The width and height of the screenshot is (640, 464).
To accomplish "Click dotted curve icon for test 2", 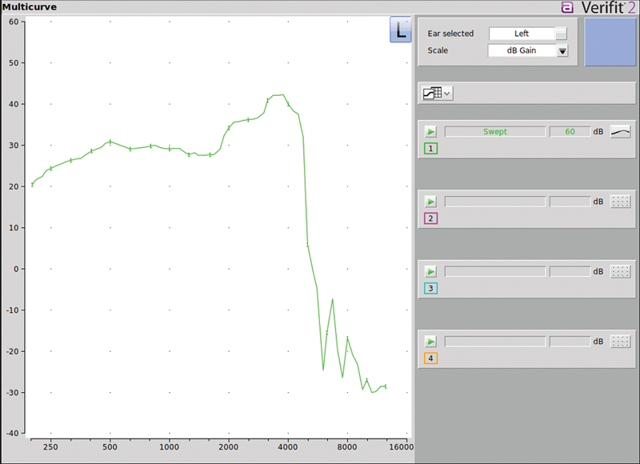I will pyautogui.click(x=621, y=202).
